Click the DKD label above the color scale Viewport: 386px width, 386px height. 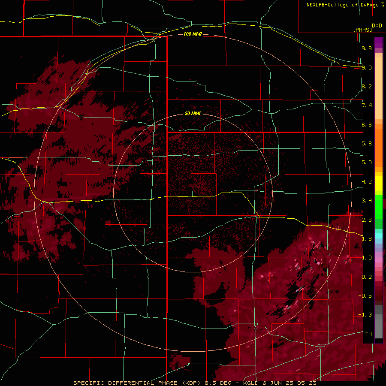tap(377, 26)
